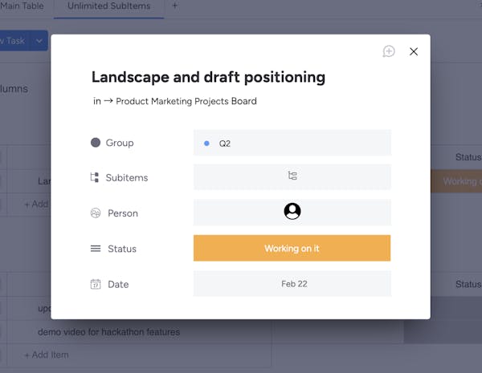This screenshot has width=482, height=373.
Task: Open the add-update speech bubble icon
Action: (389, 51)
